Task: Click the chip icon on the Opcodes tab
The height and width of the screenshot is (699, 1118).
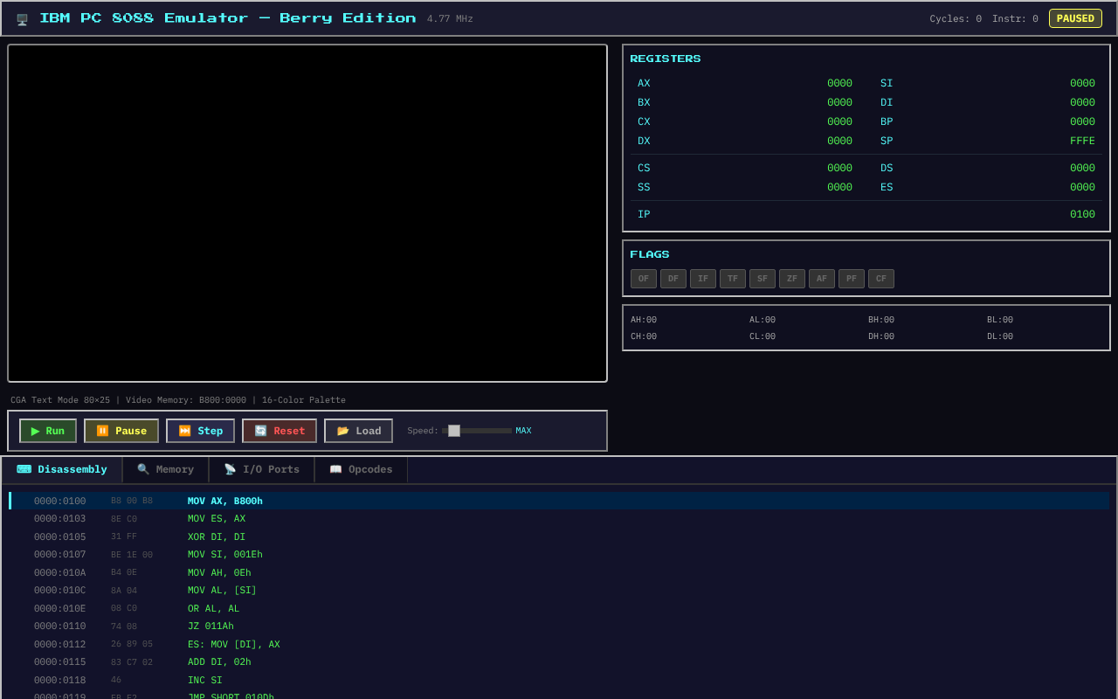Action: (x=335, y=469)
